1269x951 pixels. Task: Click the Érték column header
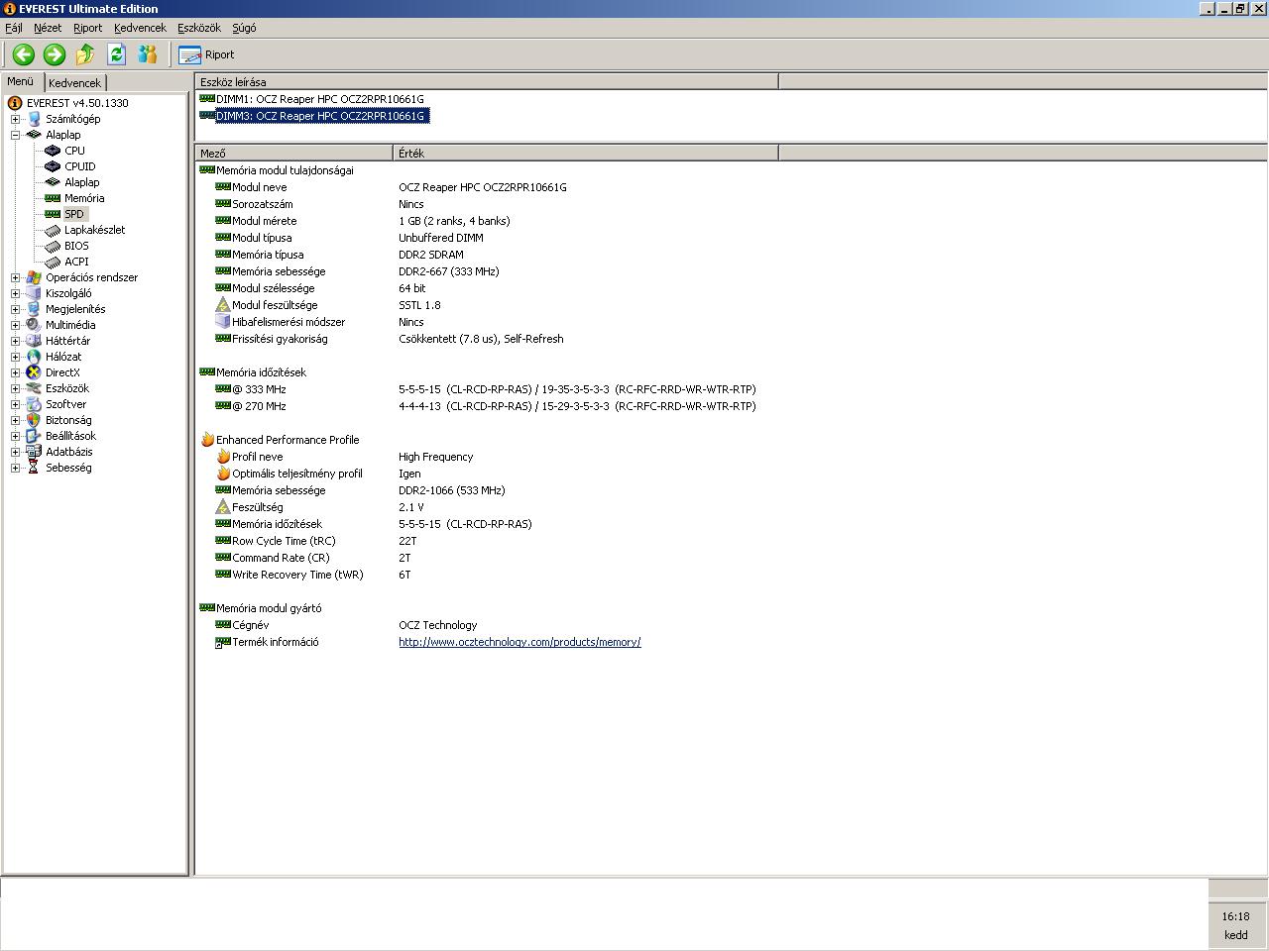pos(586,154)
